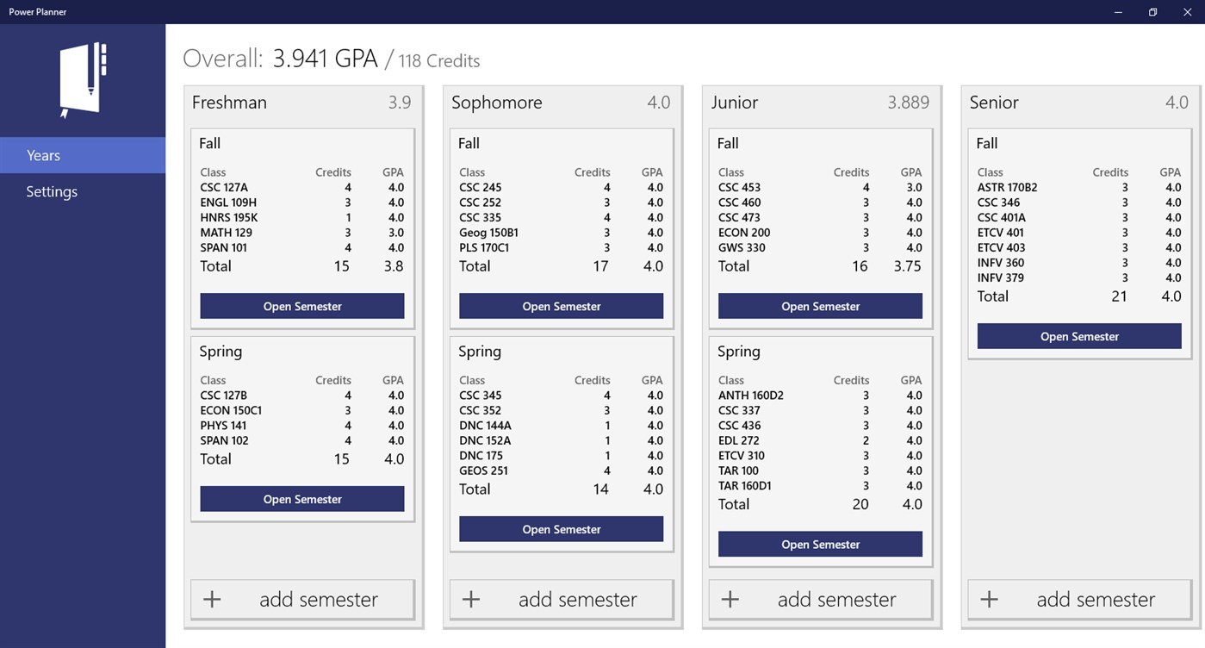The image size is (1205, 648).
Task: Open the Freshman Fall semester
Action: click(301, 305)
